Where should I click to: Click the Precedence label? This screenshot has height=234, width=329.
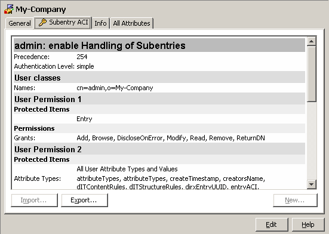click(32, 57)
